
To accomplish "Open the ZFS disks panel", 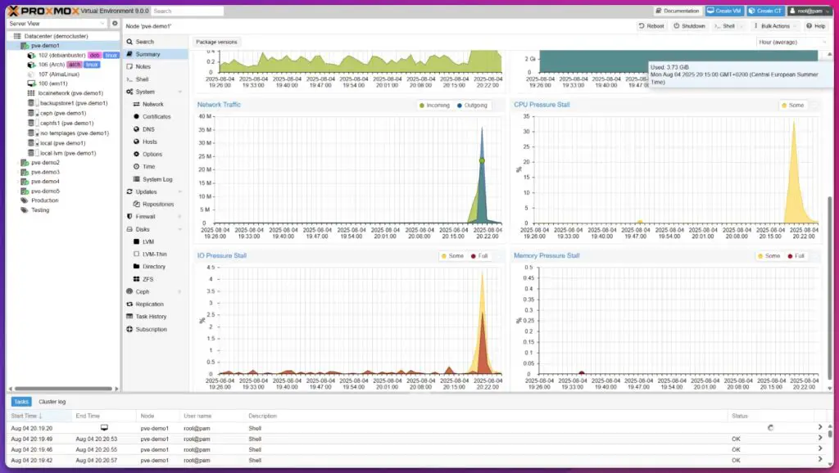I will (150, 278).
